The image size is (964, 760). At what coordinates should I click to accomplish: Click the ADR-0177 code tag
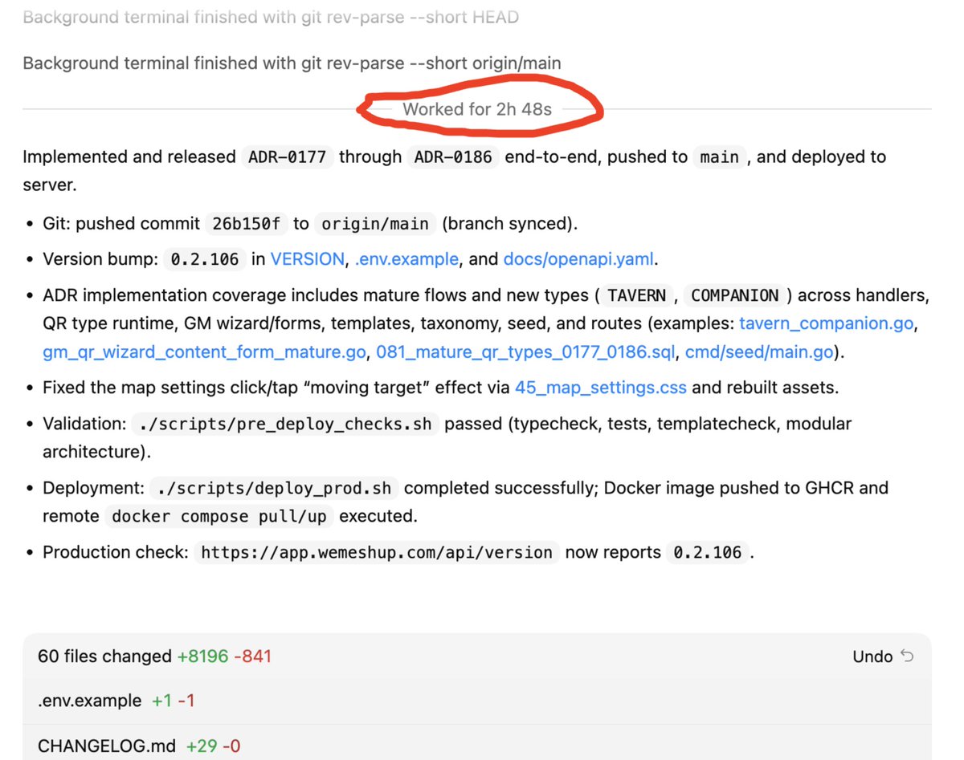(x=288, y=157)
